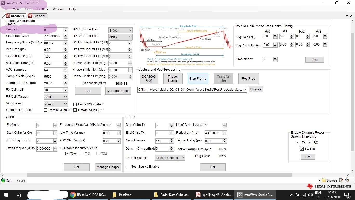Viewport: 355px width, 200px height.
Task: Decrease Idle Time (µs) with the down arrow
Action: [x=65, y=51]
